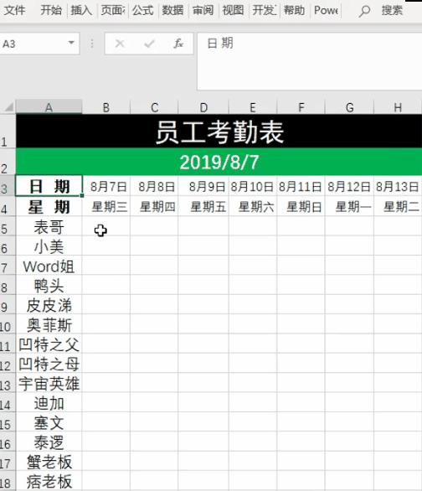Open the Power Pivot ribbon tab
The image size is (422, 491).
326,10
